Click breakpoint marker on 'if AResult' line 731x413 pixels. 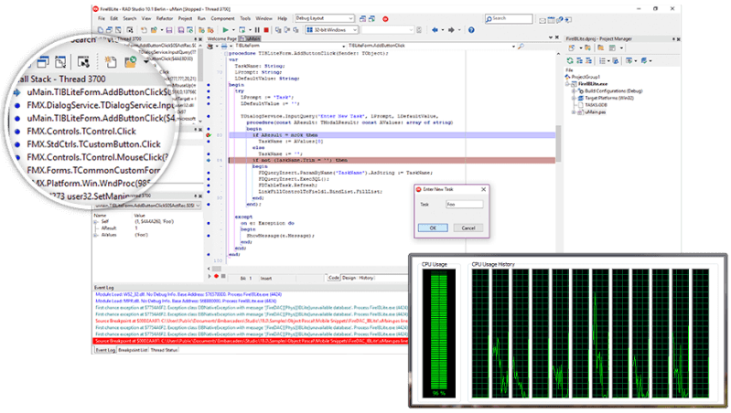coord(209,135)
